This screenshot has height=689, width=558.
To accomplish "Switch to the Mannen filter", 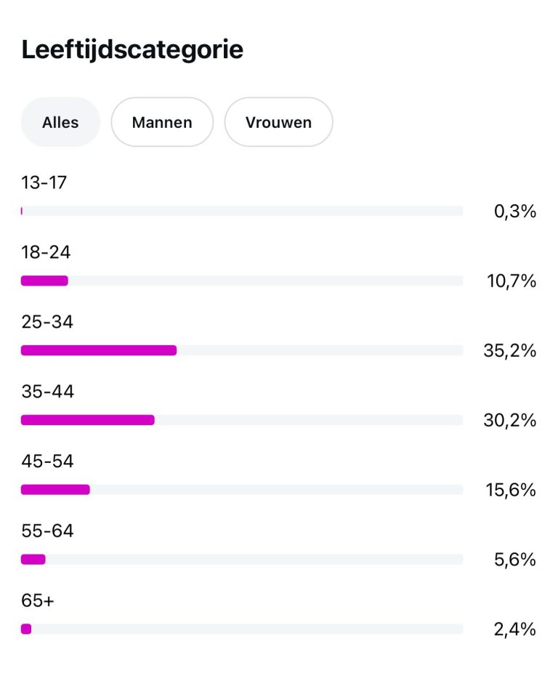I will click(162, 122).
